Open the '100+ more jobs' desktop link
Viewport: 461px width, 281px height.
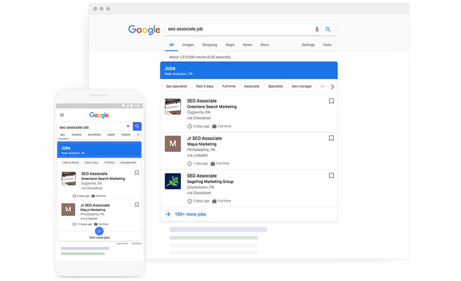point(190,214)
